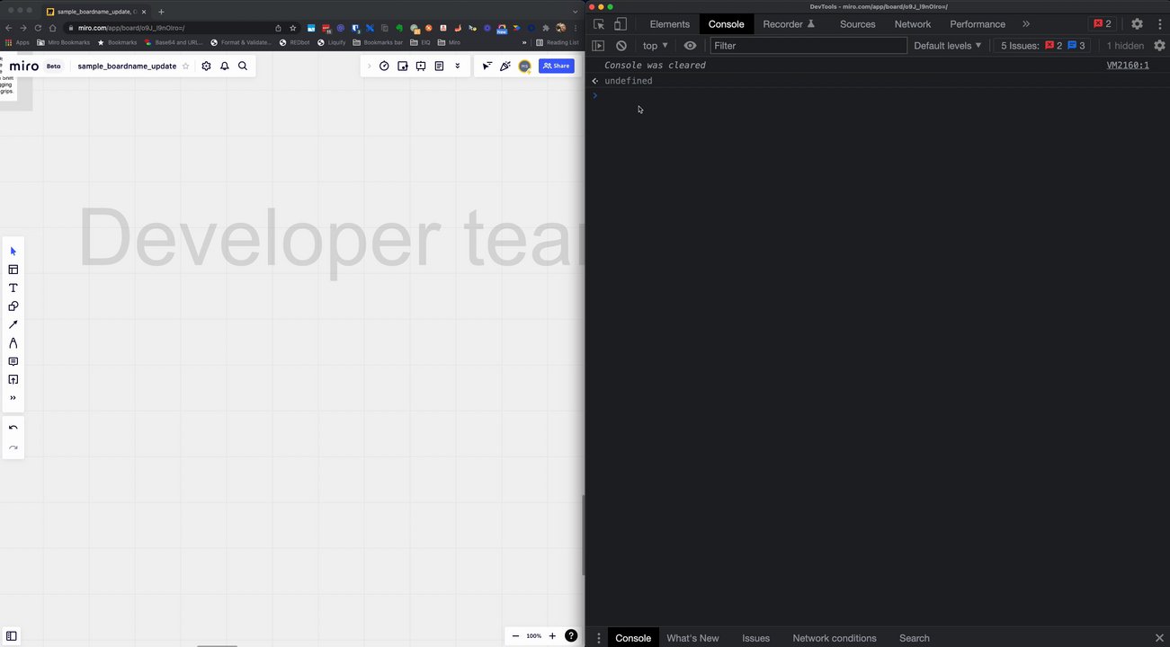Open Miro presentation mode
The height and width of the screenshot is (647, 1170).
click(x=421, y=66)
